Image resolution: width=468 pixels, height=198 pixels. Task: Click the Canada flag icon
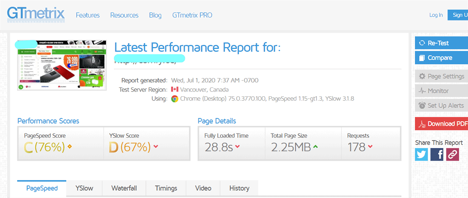(174, 89)
